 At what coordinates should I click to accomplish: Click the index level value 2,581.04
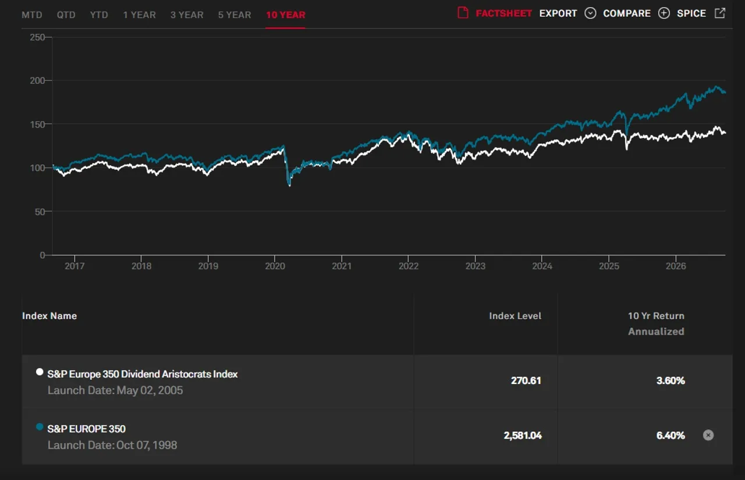(523, 435)
